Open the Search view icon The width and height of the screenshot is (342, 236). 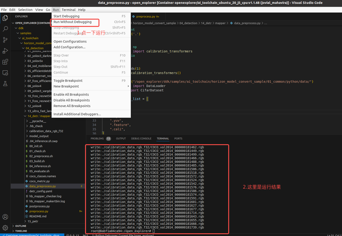5,29
